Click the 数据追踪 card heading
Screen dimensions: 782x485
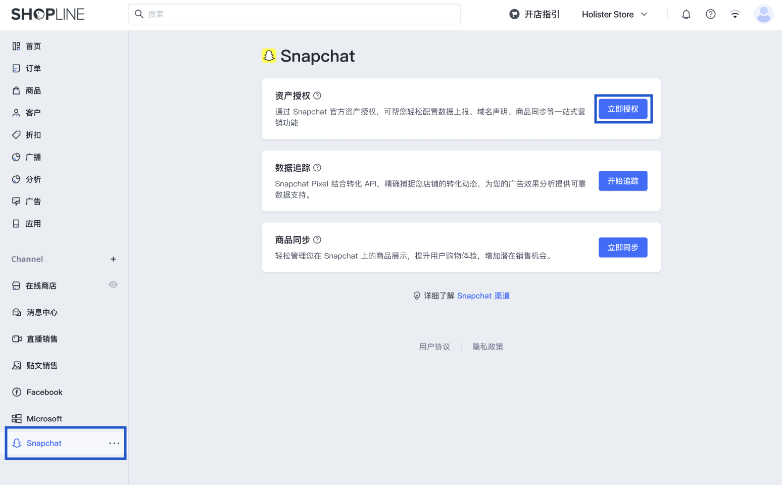click(292, 168)
